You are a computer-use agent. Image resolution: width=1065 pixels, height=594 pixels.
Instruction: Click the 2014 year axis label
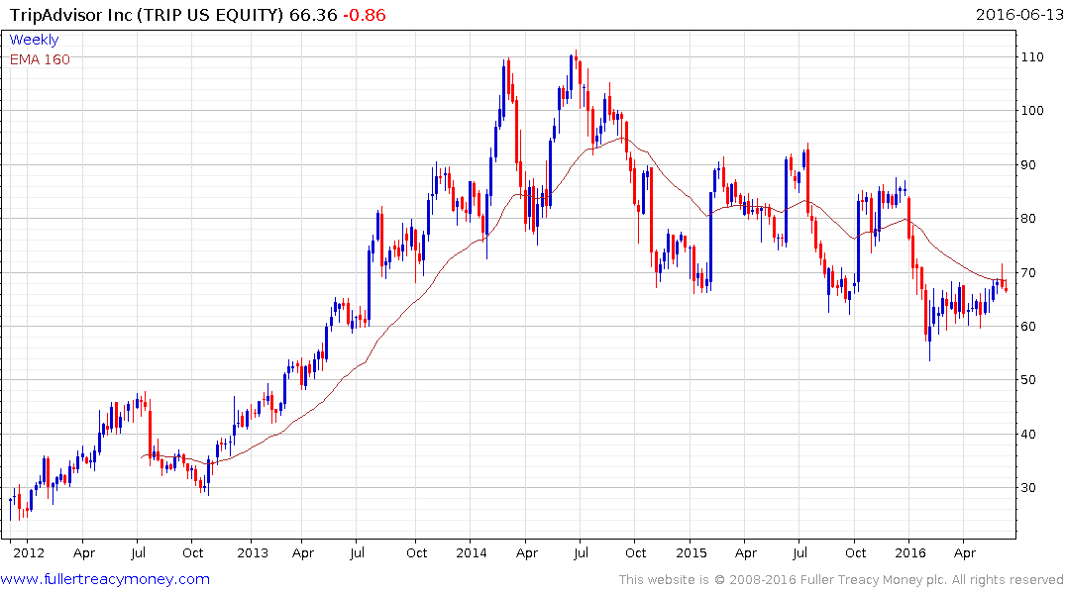tap(472, 552)
